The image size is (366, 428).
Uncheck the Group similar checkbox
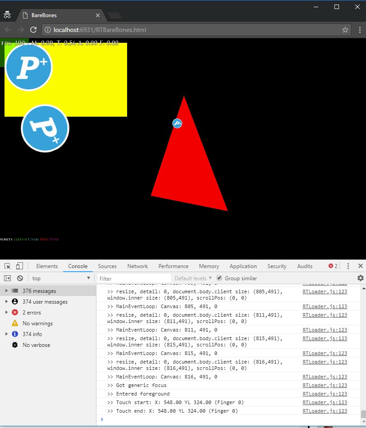(220, 278)
